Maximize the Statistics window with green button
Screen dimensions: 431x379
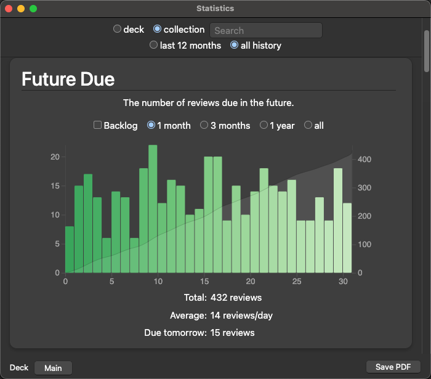(33, 9)
